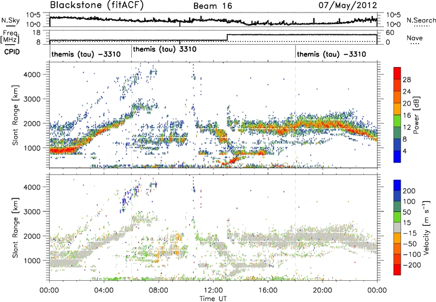Viewport: 436px width, 302px height.
Task: Click 'Slant Range [km]' label of velocity panel
Action: coord(15,228)
